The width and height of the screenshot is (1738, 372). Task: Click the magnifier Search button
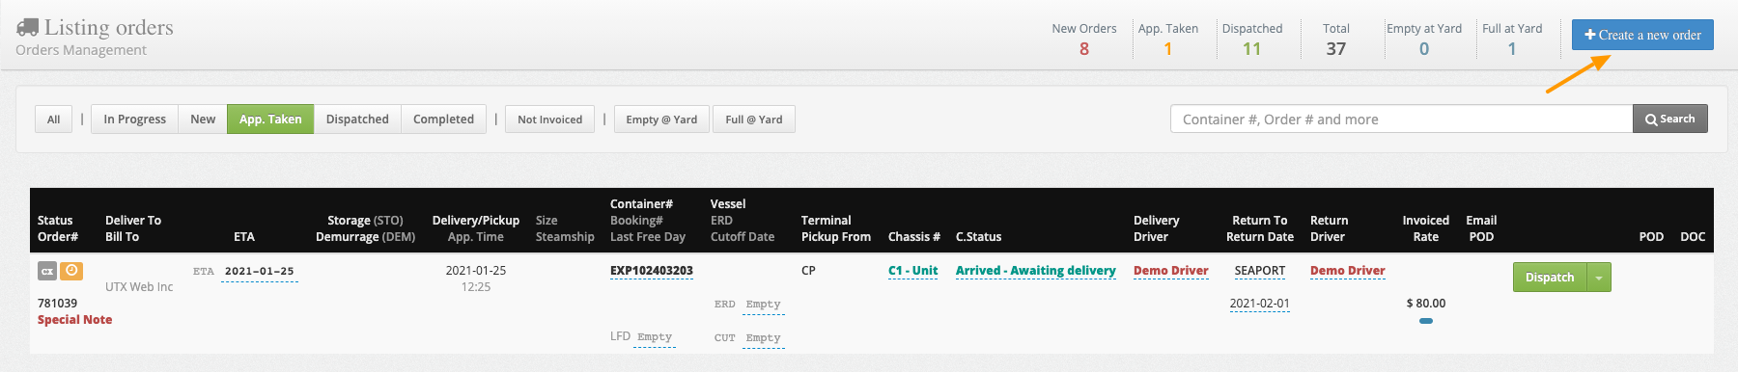pyautogui.click(x=1670, y=119)
